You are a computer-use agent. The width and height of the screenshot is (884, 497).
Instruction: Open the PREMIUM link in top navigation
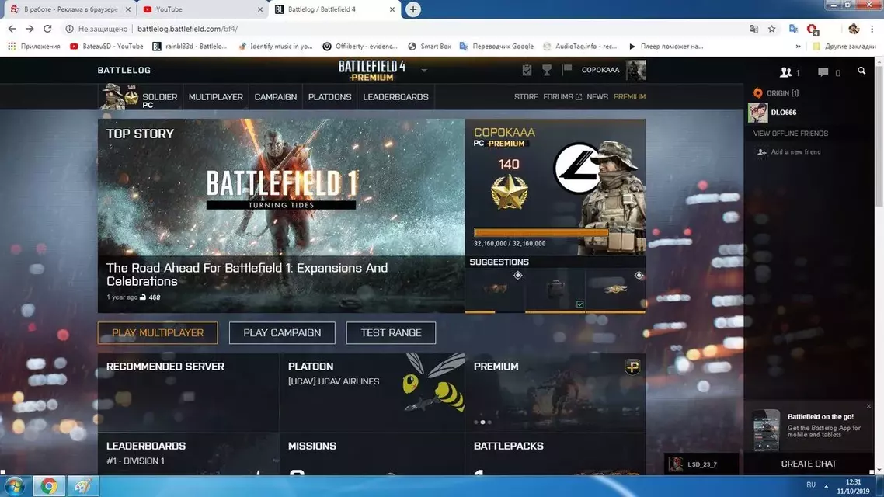pyautogui.click(x=629, y=97)
